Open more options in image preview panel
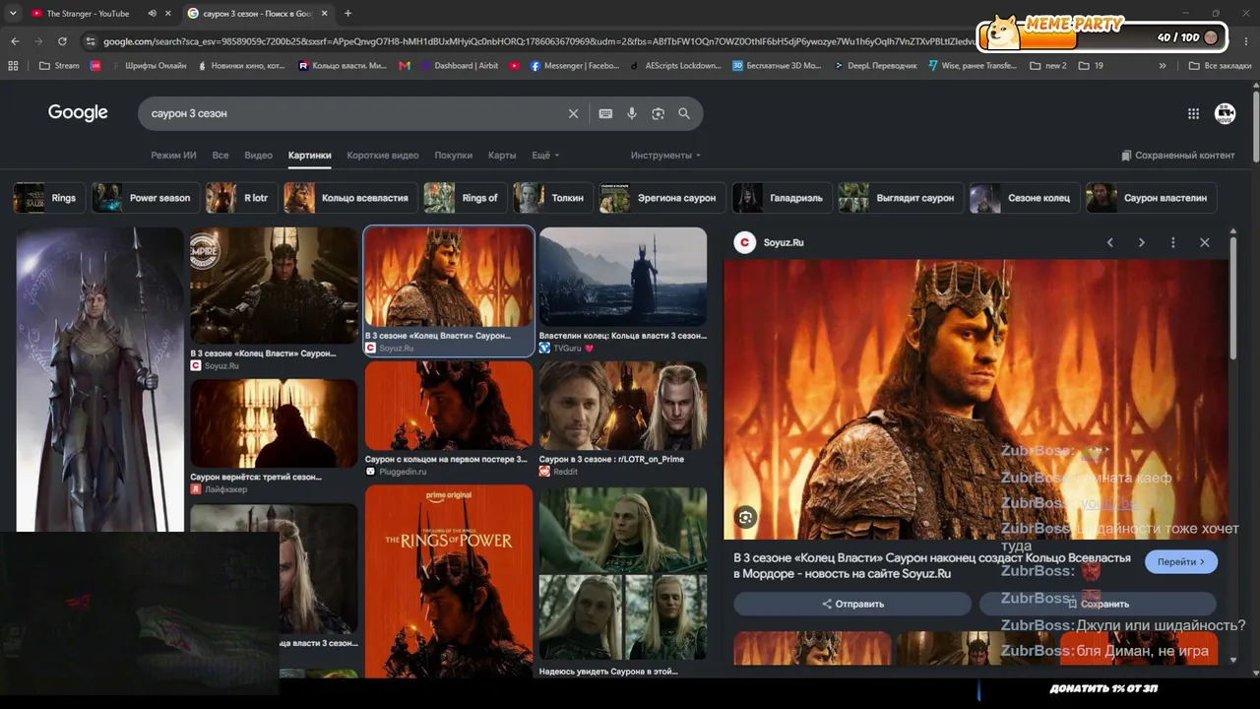The width and height of the screenshot is (1260, 709). (x=1172, y=242)
